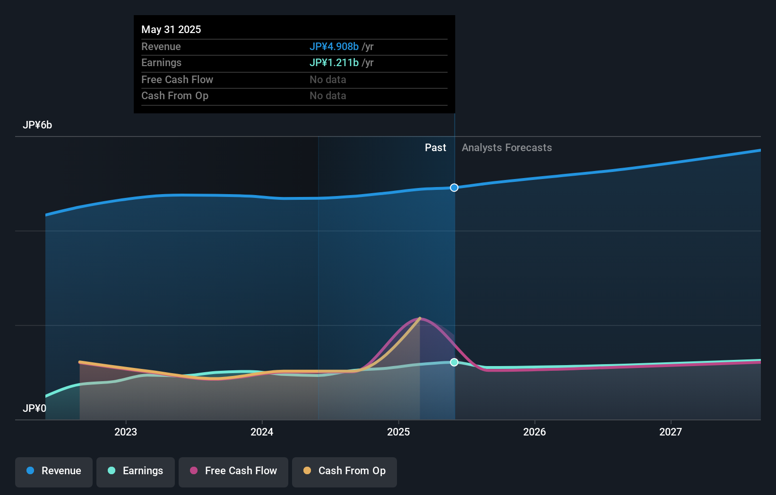
Task: Click the JP¥0 y-axis label
Action: [x=34, y=408]
